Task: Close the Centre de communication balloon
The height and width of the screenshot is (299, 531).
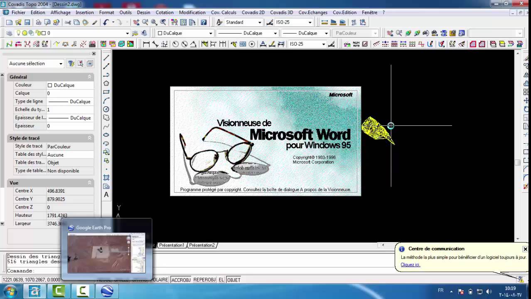Action: (525, 249)
